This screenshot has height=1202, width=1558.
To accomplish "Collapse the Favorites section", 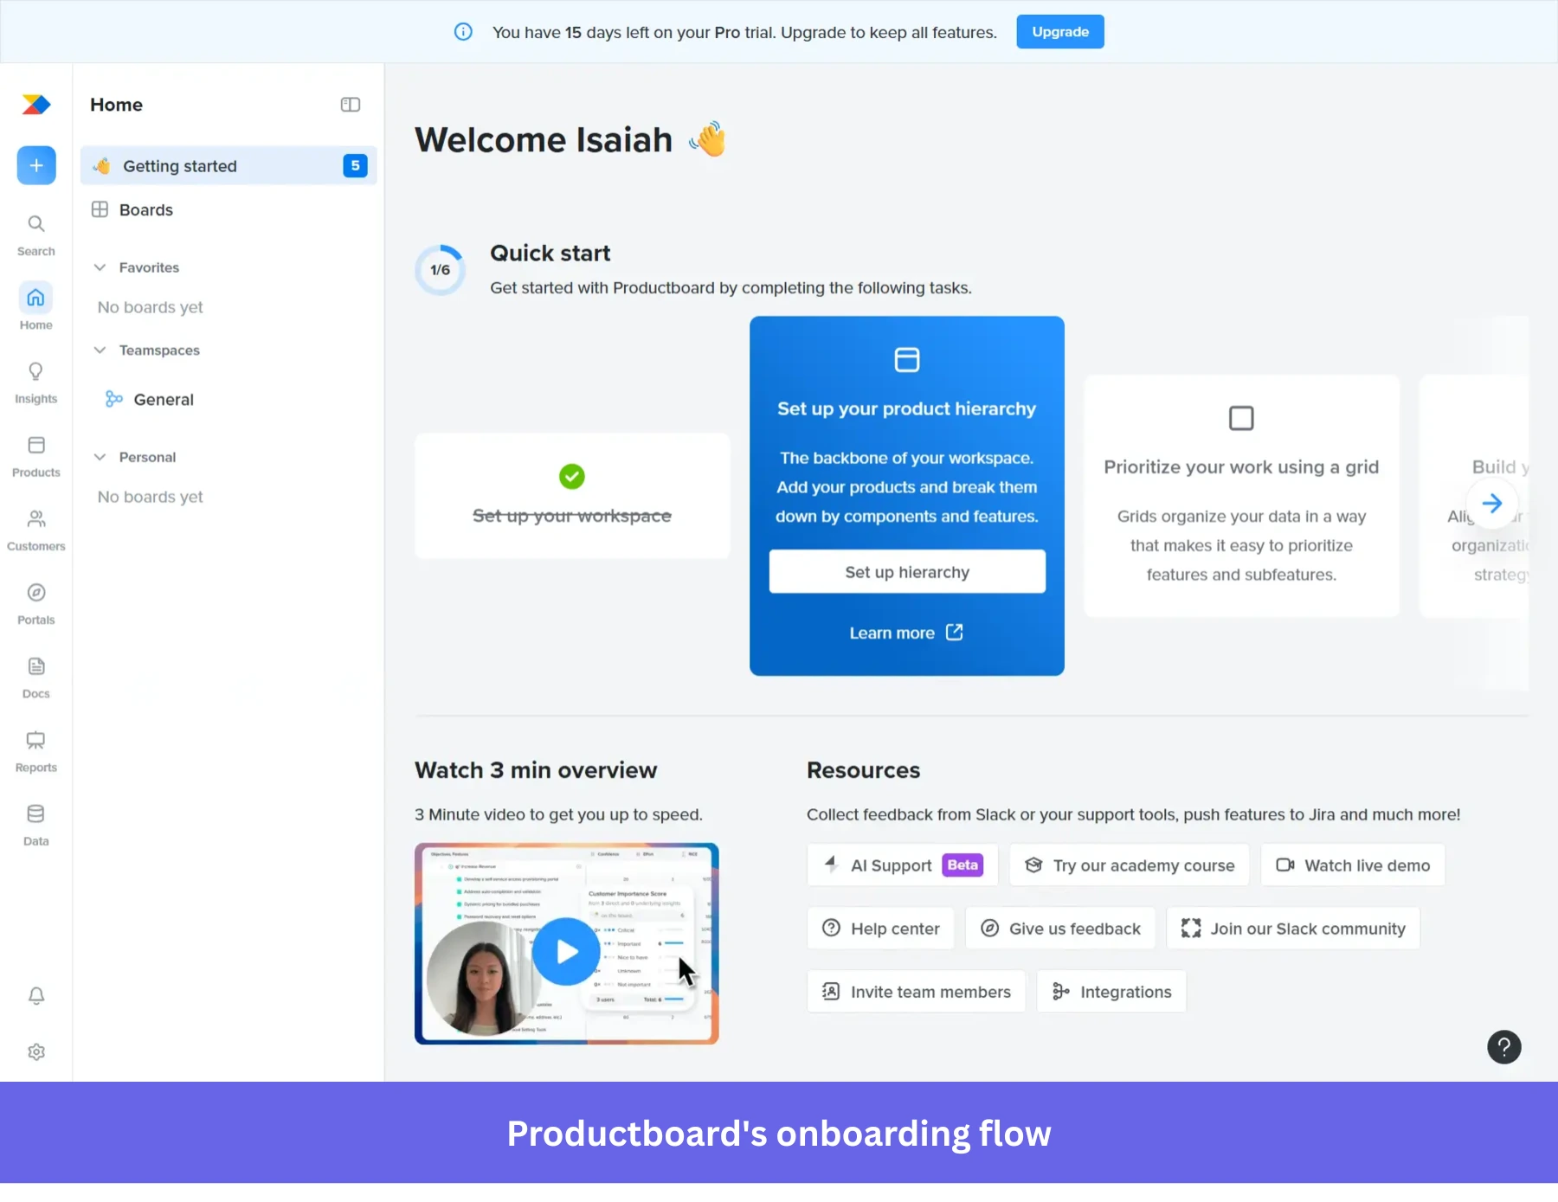I will (x=100, y=267).
